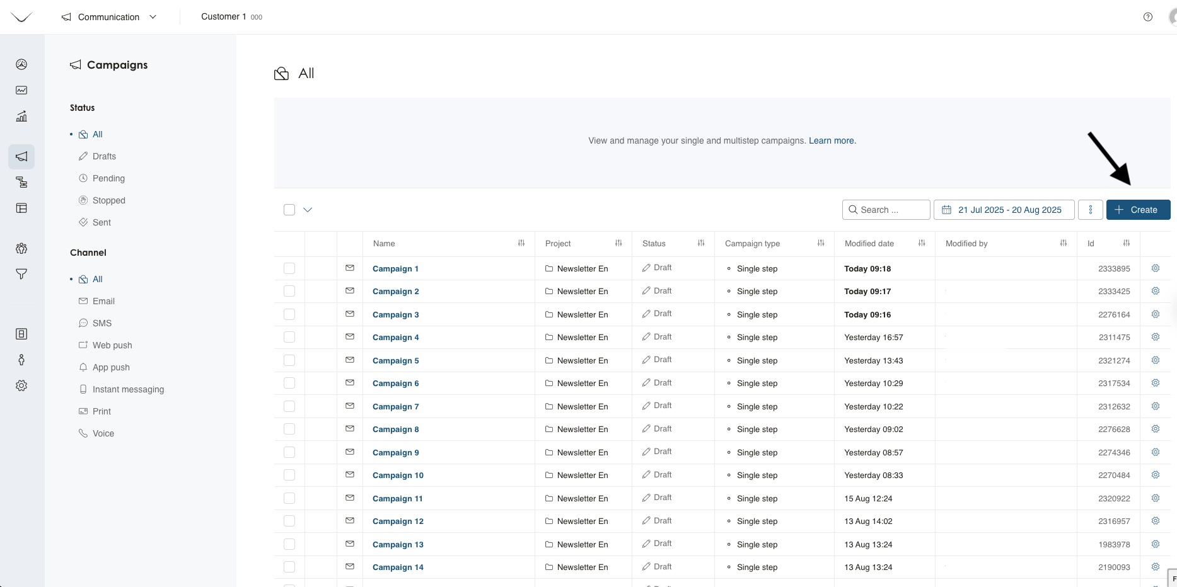Screen dimensions: 1177x587
Task: Click the three-dot more options button
Action: click(1091, 210)
